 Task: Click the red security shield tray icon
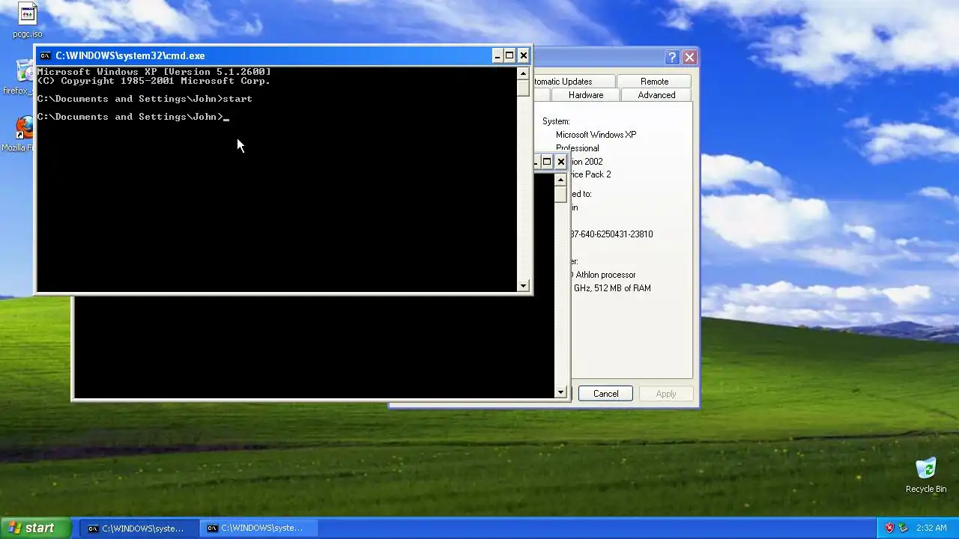[x=889, y=528]
